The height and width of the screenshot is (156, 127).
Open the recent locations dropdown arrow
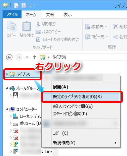tap(27, 57)
